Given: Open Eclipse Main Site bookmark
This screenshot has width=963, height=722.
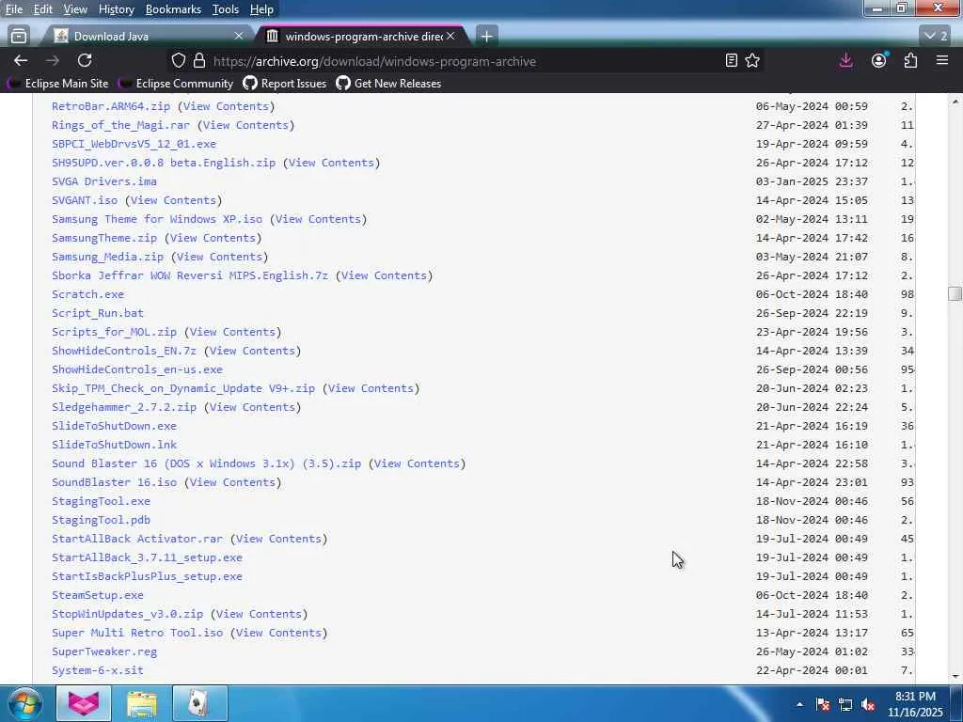Looking at the screenshot, I should 58,84.
